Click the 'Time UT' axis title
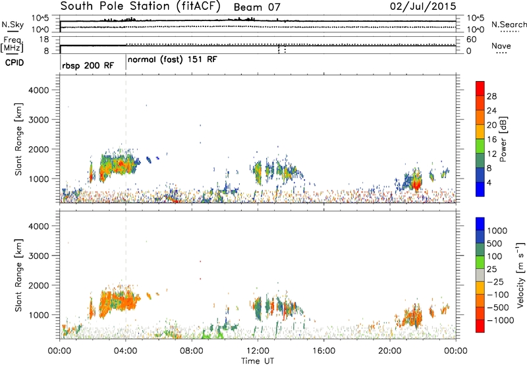Viewport: 527px width, 365px height. click(258, 360)
